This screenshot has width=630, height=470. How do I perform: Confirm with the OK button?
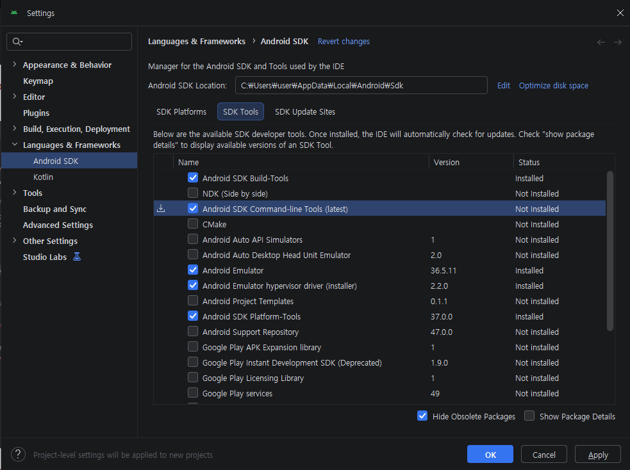[x=490, y=455]
